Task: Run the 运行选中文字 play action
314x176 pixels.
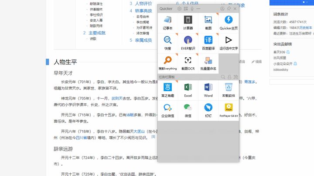Action: pos(229,43)
